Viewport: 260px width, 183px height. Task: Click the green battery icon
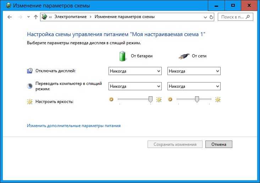tap(122, 56)
